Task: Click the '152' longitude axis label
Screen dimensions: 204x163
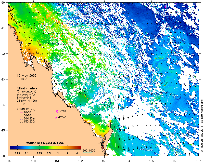Action: coord(81,161)
